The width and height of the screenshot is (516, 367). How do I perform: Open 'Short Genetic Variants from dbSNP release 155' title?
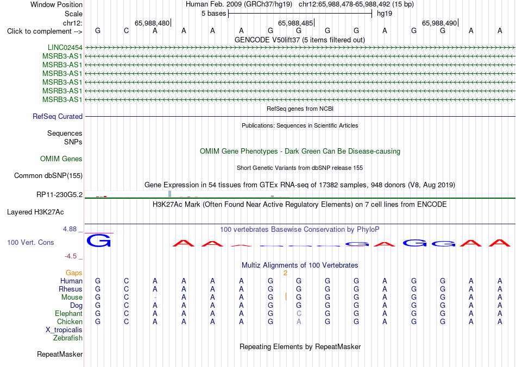[300, 168]
